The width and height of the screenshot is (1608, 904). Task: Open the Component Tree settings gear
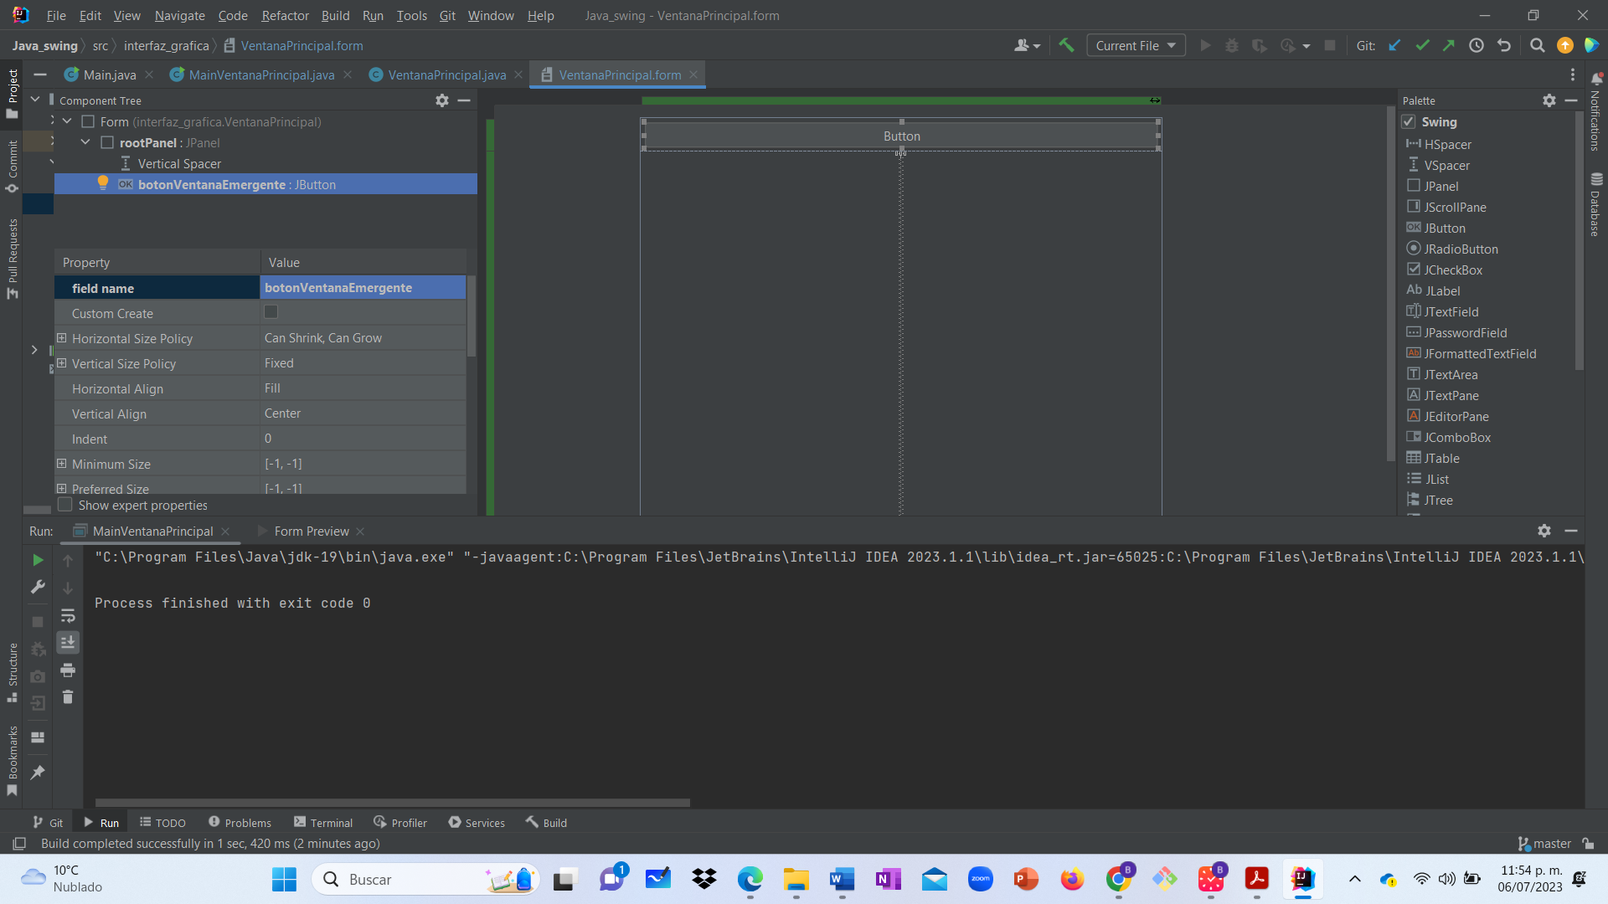[x=441, y=100]
